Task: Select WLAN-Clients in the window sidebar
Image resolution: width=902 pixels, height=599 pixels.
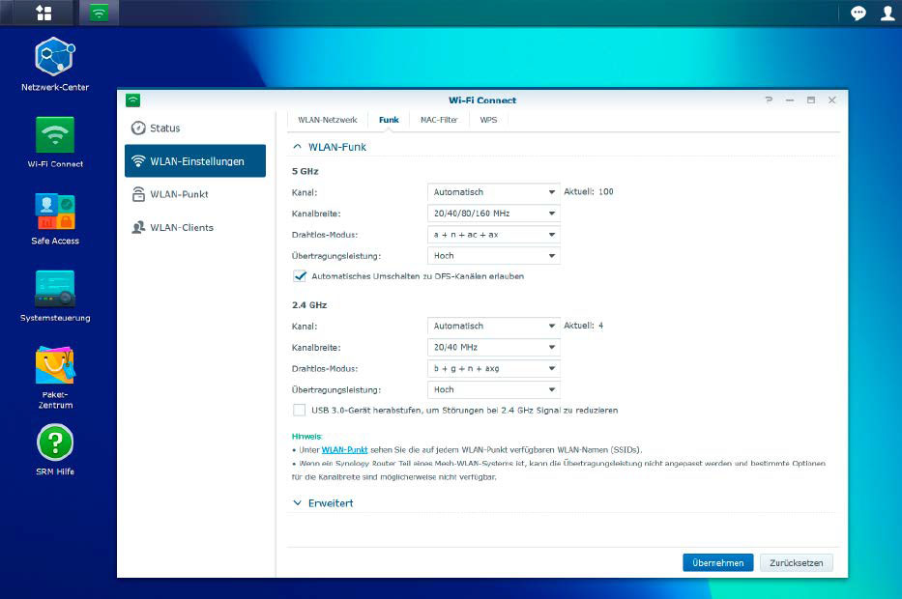Action: pos(183,227)
